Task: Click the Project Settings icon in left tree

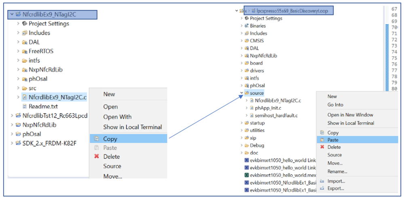Action: [x=25, y=23]
